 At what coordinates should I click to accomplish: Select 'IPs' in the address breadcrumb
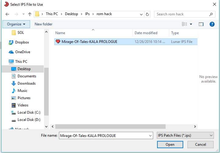(x=87, y=14)
